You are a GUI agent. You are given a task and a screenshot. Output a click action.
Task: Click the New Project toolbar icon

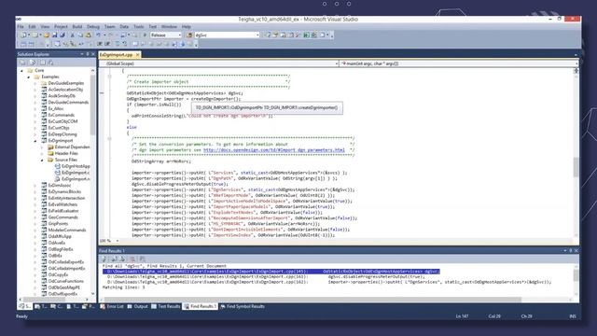point(23,35)
